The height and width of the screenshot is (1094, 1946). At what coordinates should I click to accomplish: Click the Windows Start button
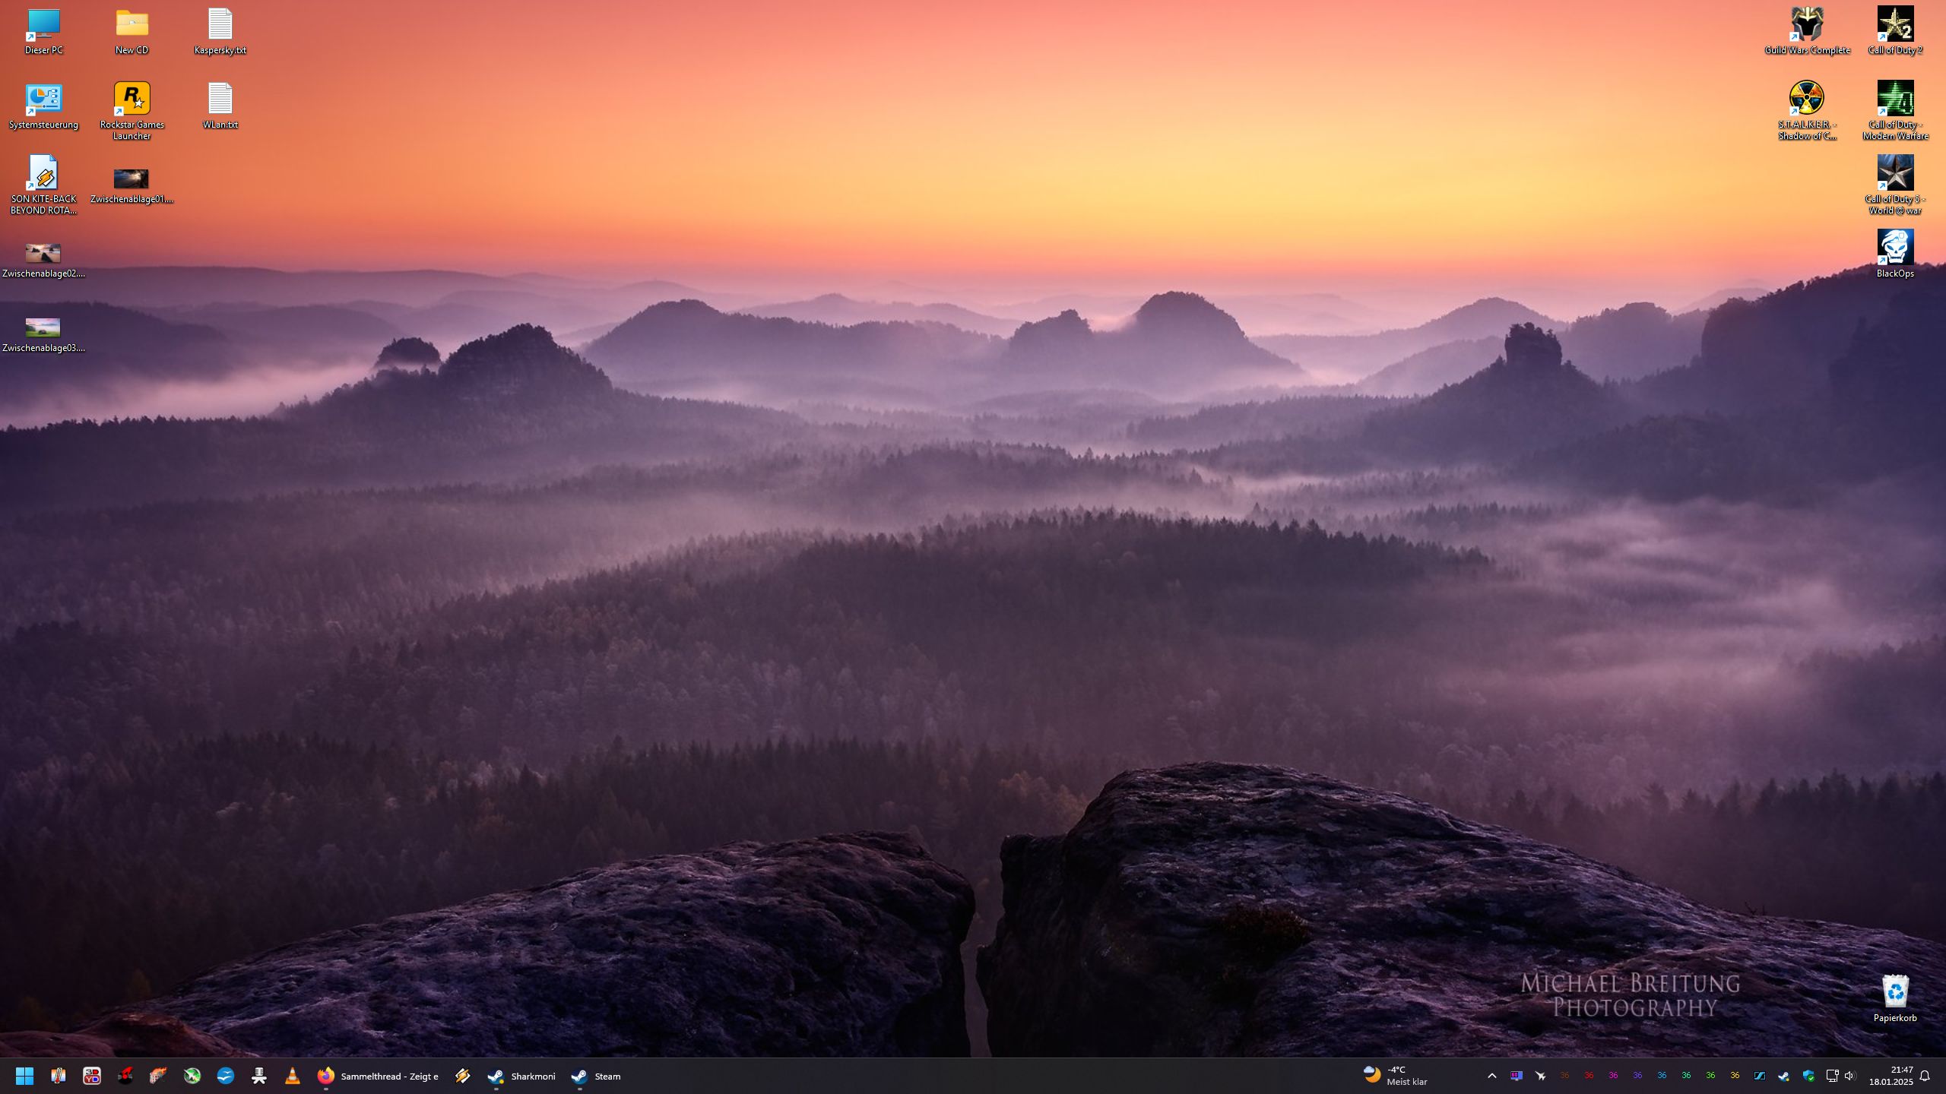[x=24, y=1076]
